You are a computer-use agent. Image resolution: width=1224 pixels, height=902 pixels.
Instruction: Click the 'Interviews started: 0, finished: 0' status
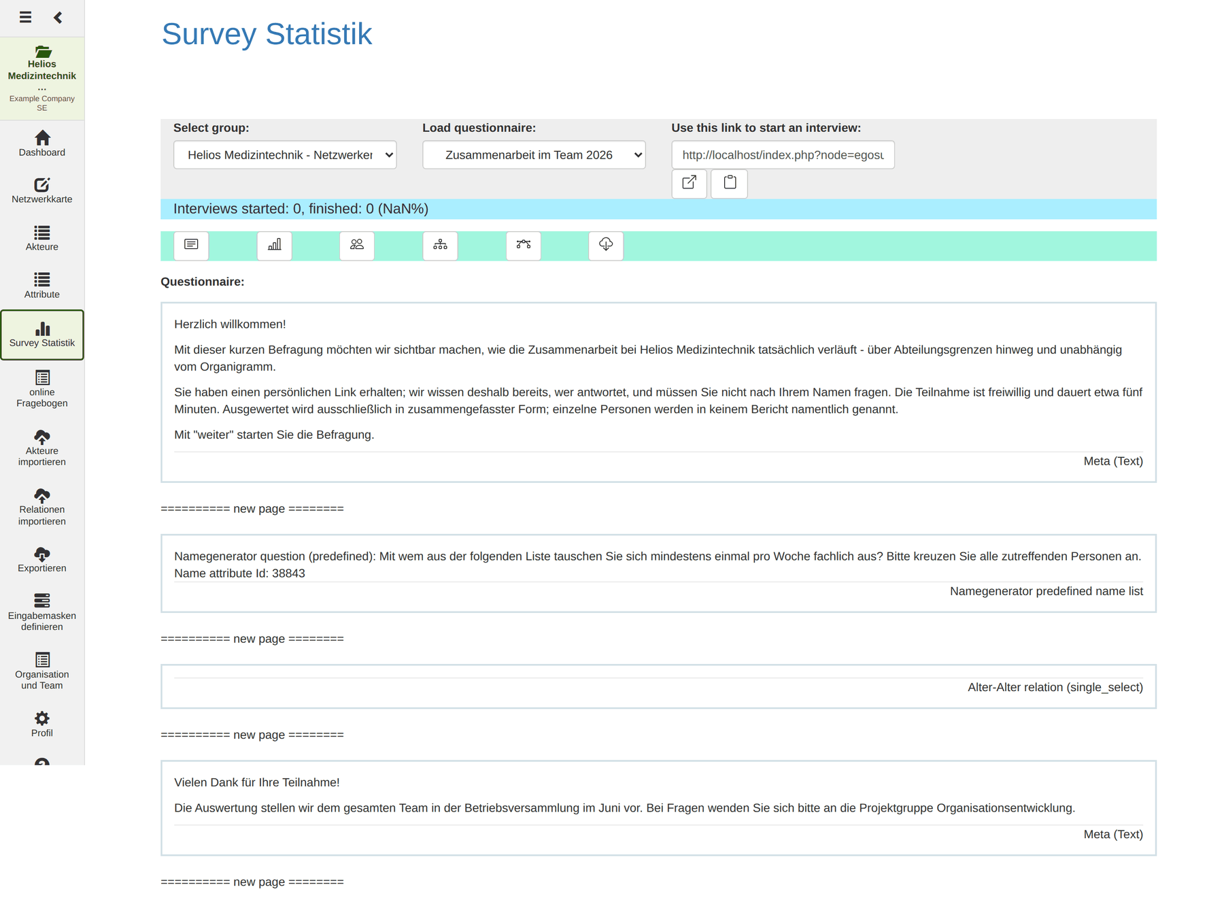click(x=301, y=209)
